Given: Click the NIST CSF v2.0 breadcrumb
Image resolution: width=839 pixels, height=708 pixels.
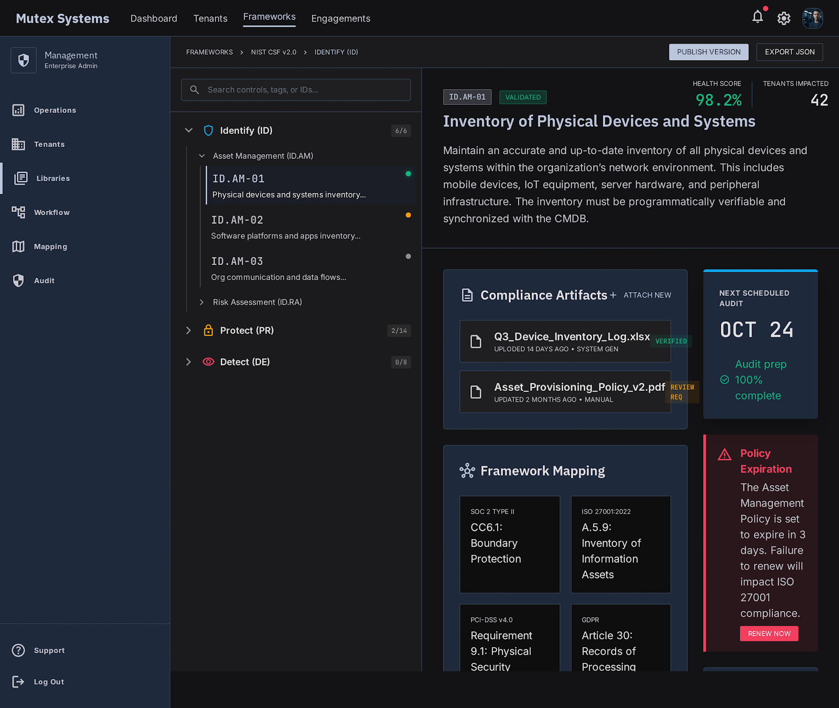Looking at the screenshot, I should pos(274,52).
